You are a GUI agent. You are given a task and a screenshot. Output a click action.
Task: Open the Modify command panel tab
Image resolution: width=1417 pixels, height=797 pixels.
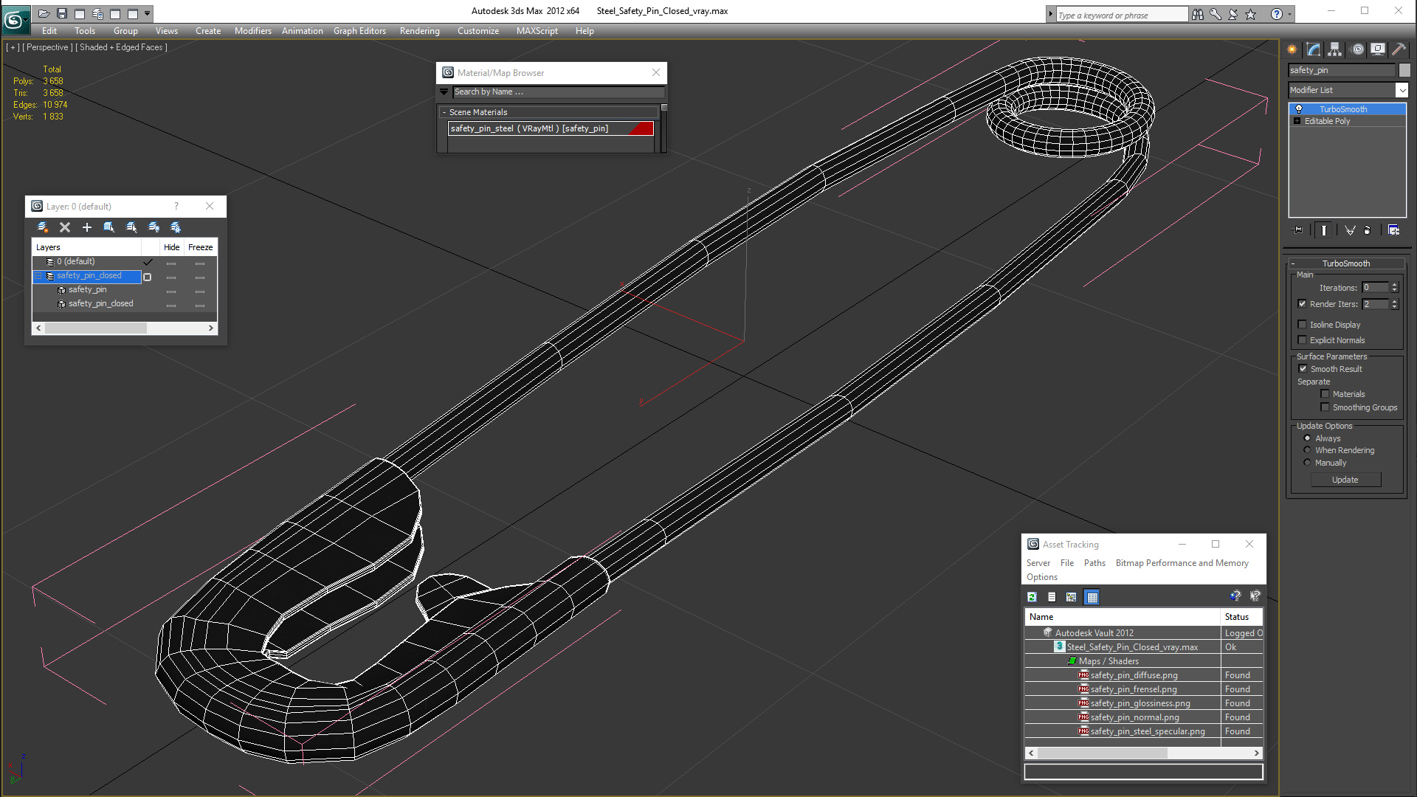pos(1314,49)
